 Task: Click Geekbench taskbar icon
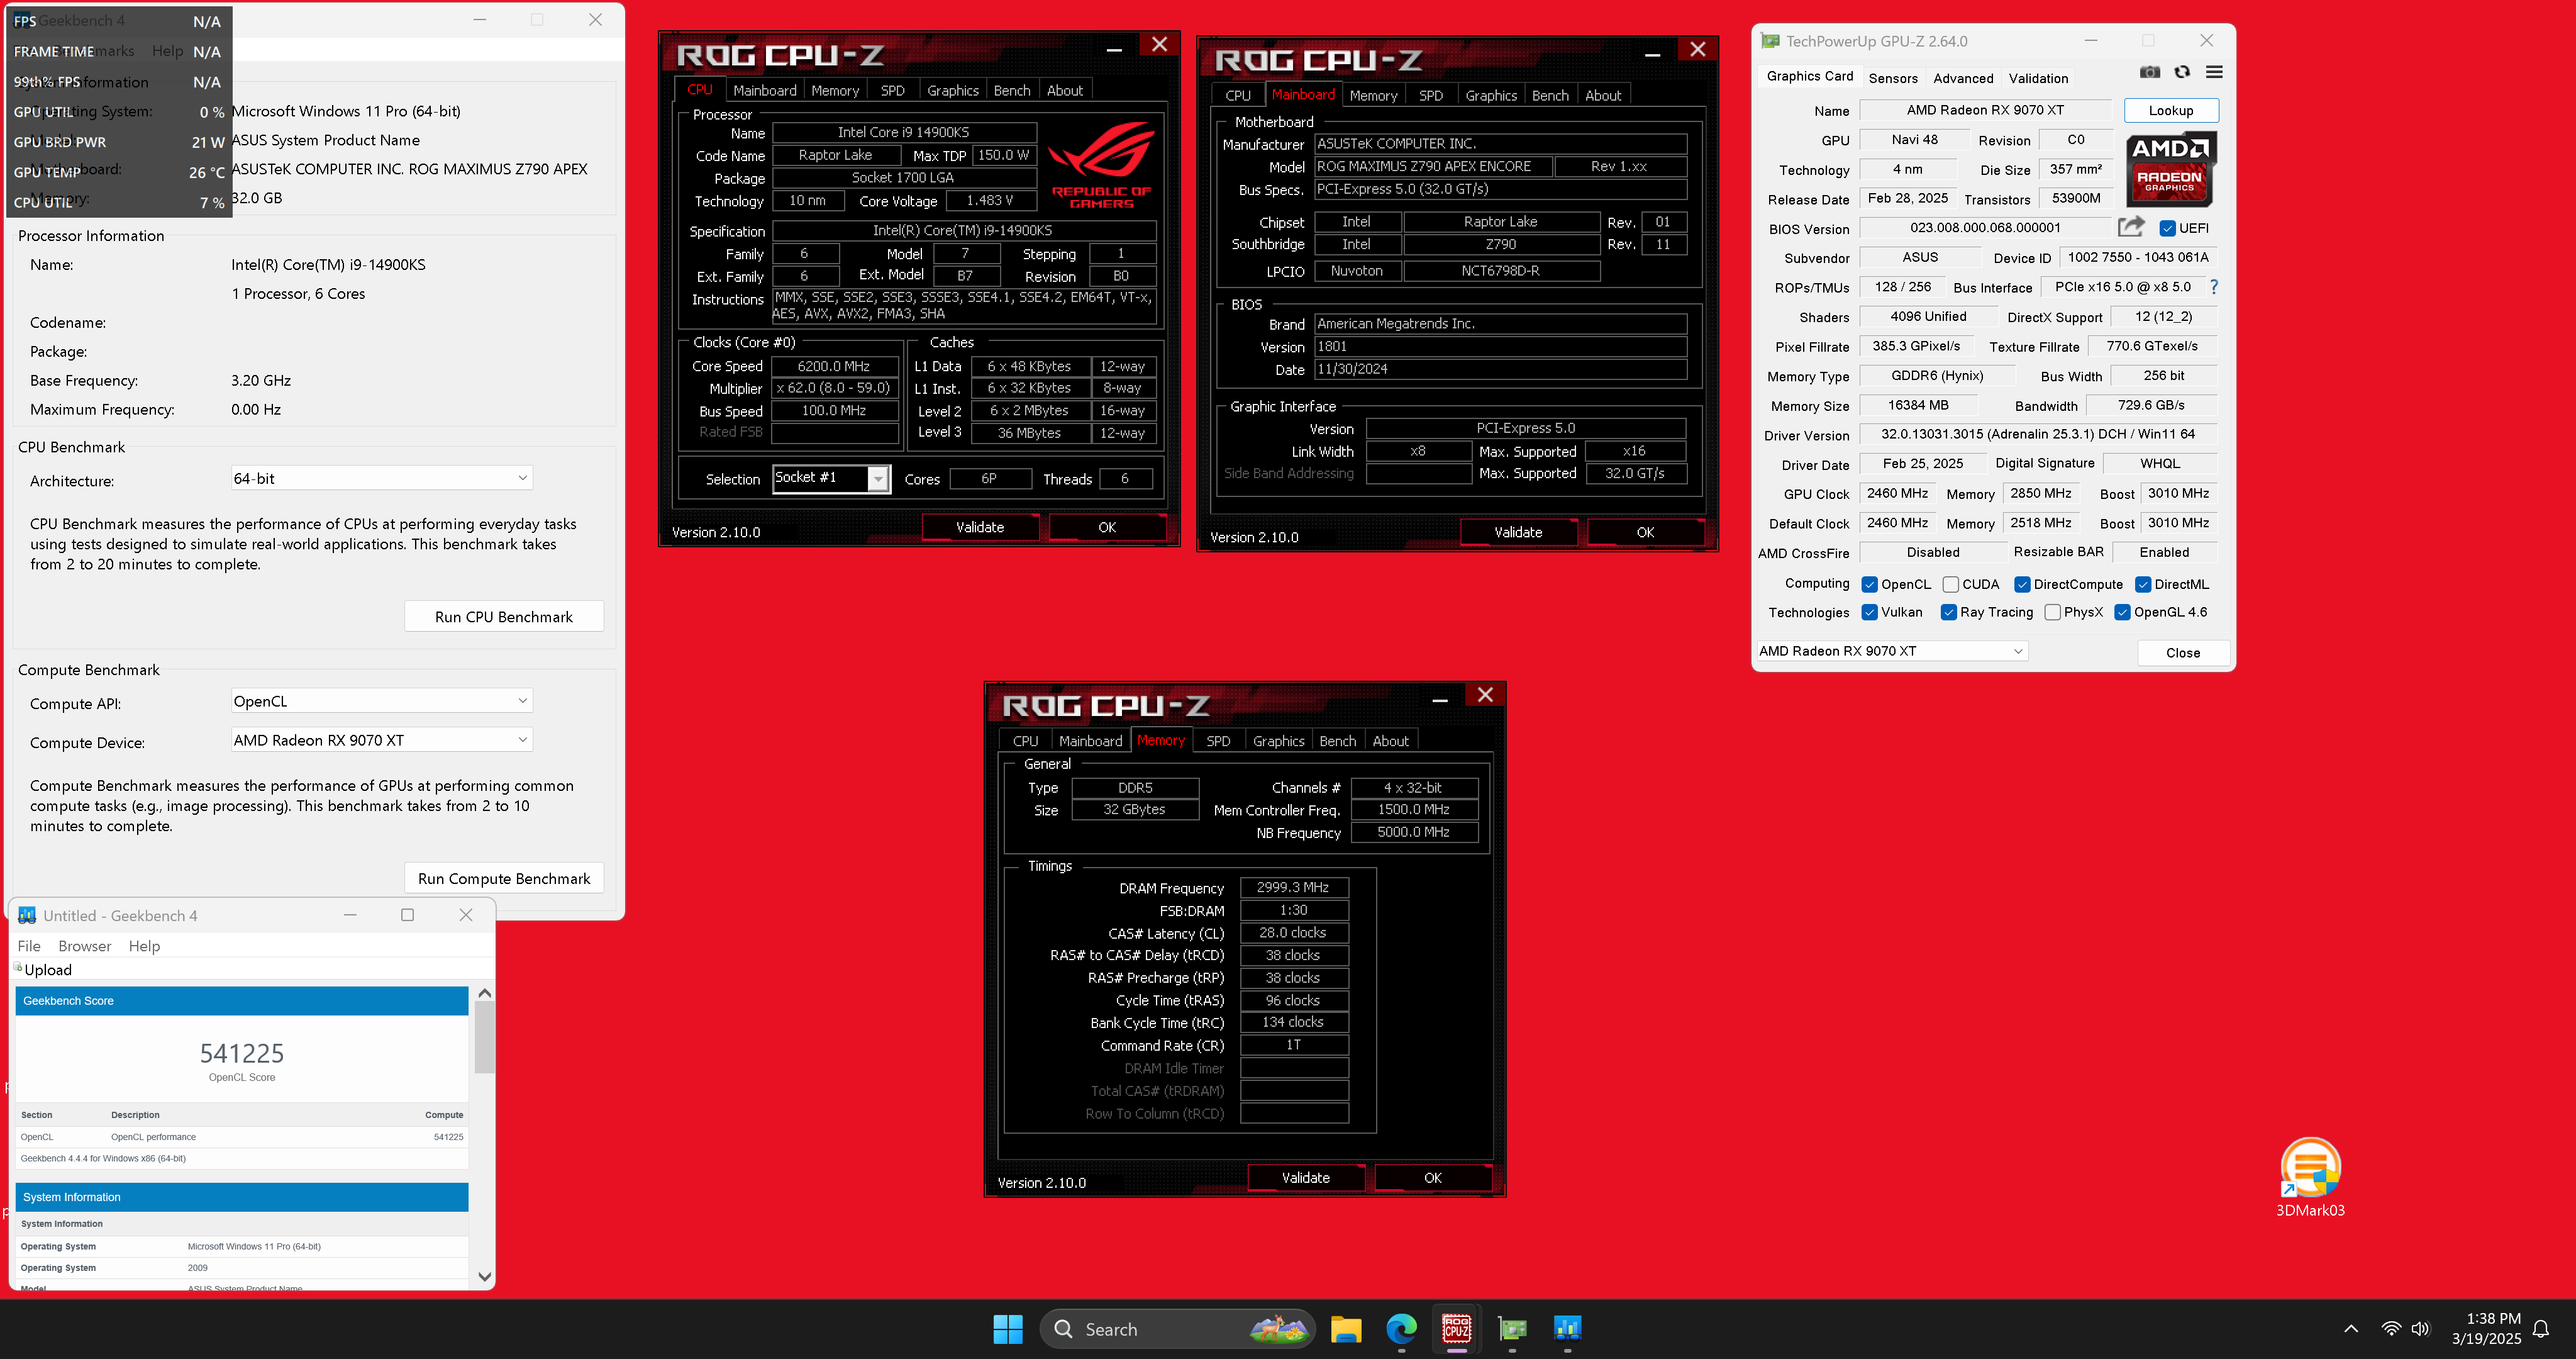[x=1567, y=1329]
